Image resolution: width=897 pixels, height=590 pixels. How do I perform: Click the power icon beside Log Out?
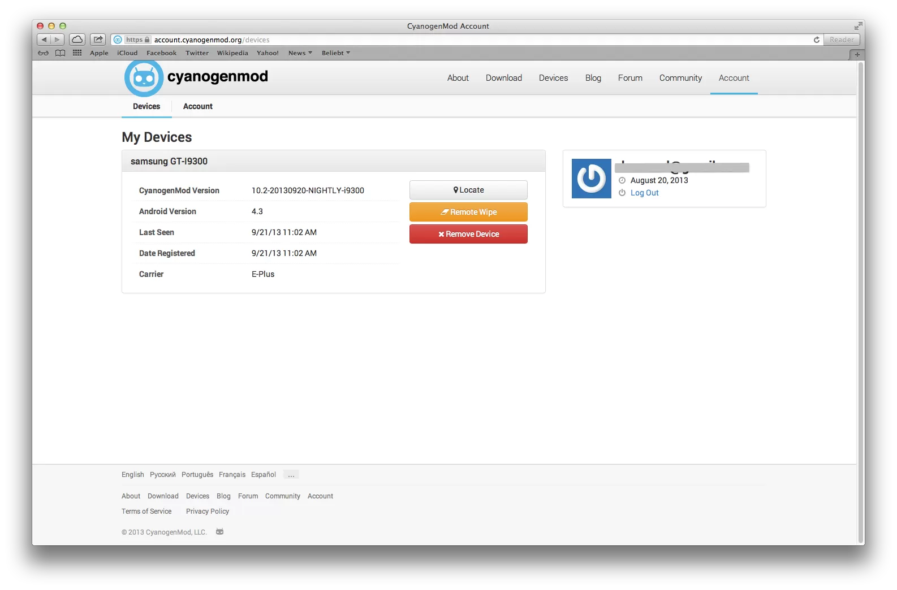tap(622, 193)
